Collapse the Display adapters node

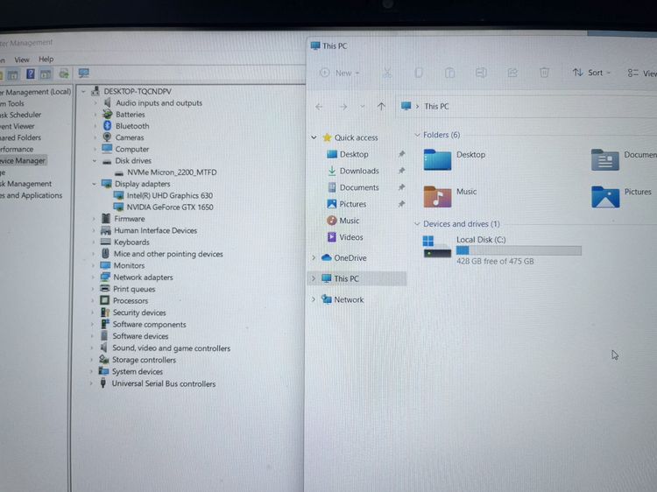[x=95, y=184]
